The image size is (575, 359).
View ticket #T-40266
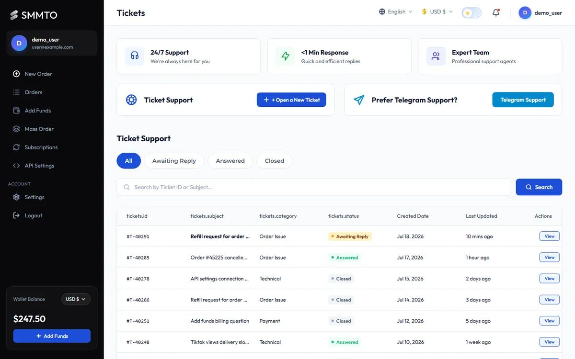click(550, 300)
